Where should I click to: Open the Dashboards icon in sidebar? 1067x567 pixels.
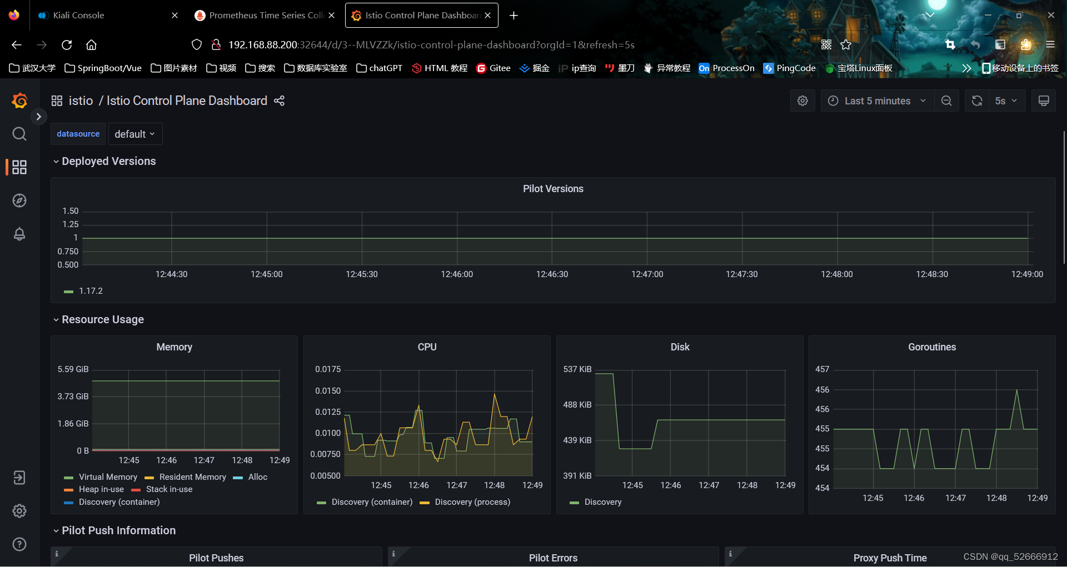[19, 167]
